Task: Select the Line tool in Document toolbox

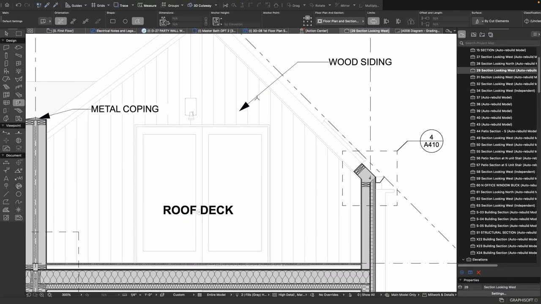Action: pos(6,194)
